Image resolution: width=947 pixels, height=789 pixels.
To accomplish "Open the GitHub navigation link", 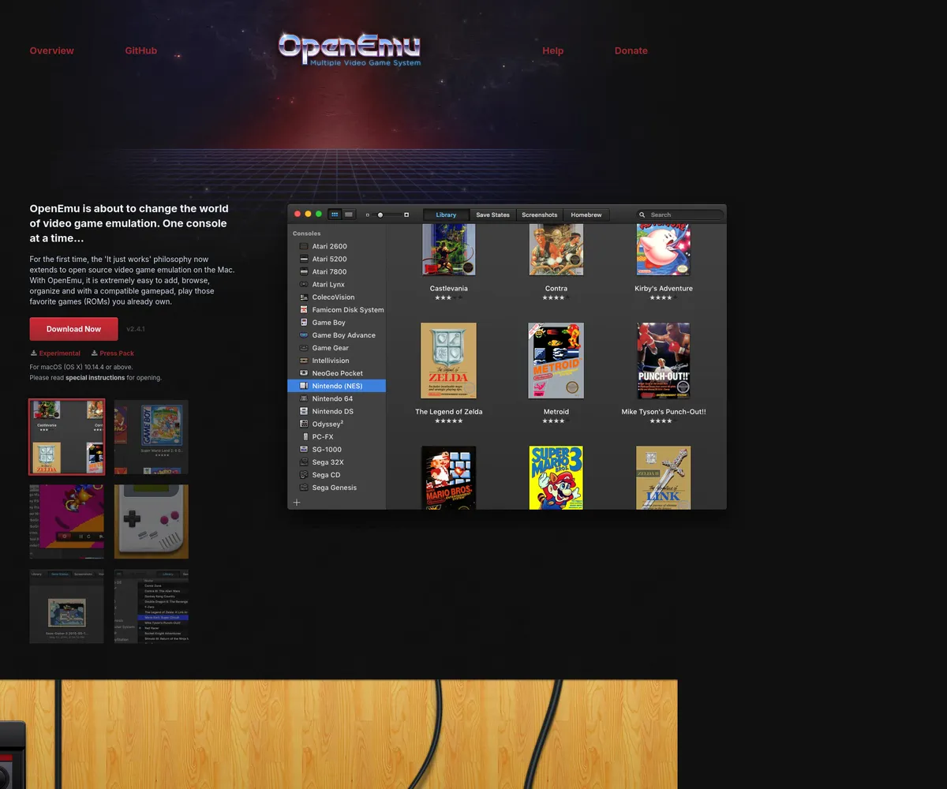I will (140, 50).
